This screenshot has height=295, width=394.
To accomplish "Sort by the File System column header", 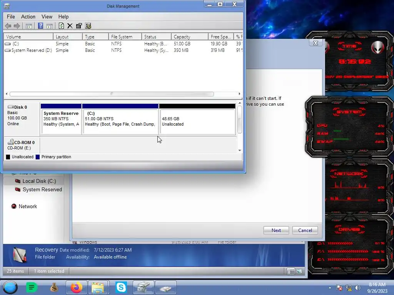I will [125, 36].
